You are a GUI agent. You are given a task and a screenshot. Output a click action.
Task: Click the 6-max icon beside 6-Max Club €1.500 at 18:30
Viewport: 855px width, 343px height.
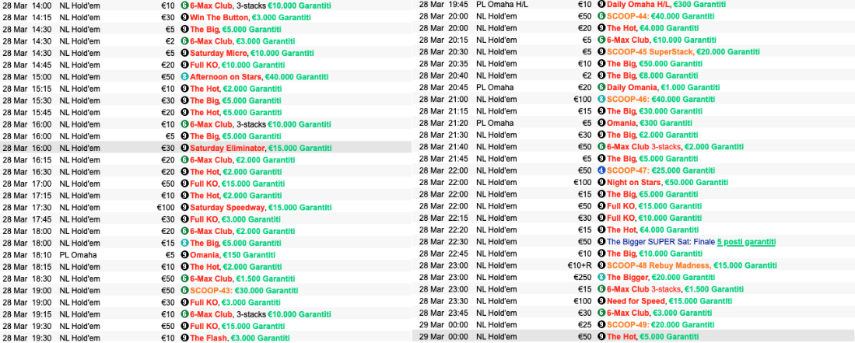(x=184, y=278)
